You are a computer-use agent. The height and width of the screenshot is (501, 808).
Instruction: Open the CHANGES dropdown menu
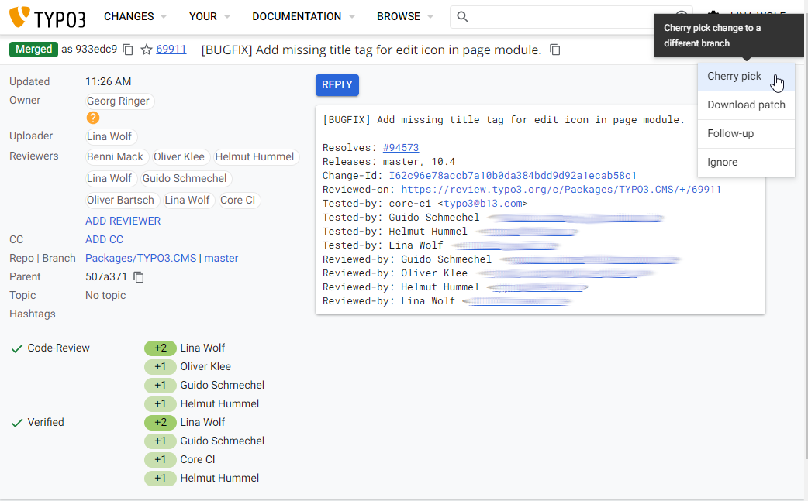click(135, 17)
